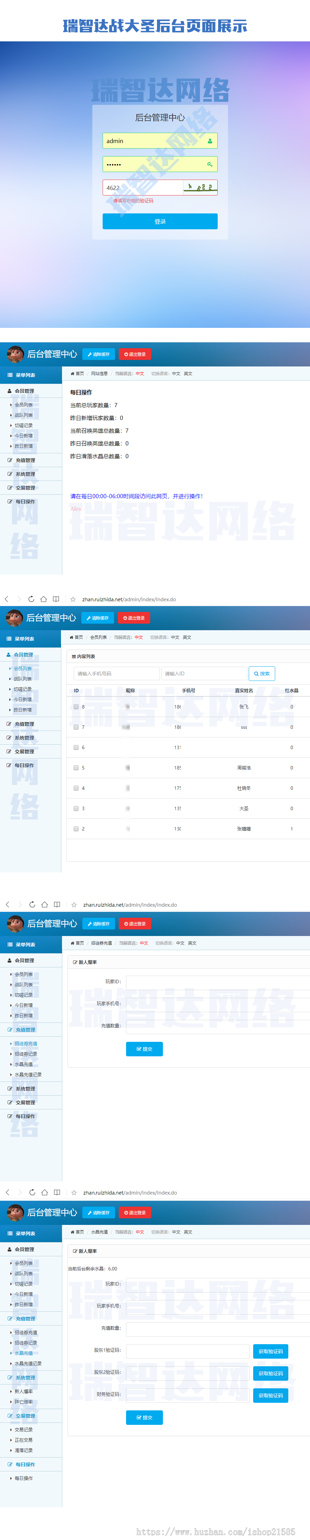Check the checkbox for member ID 3

76,808
